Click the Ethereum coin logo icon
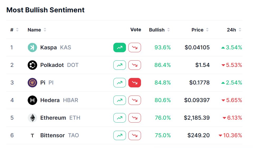 (x=32, y=118)
